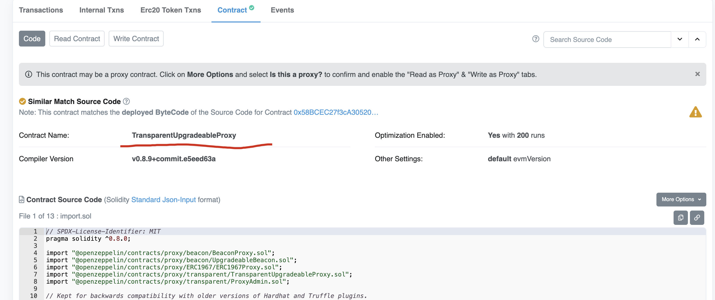
Task: Click the 'Yes with 200 runs' value
Action: pos(516,135)
